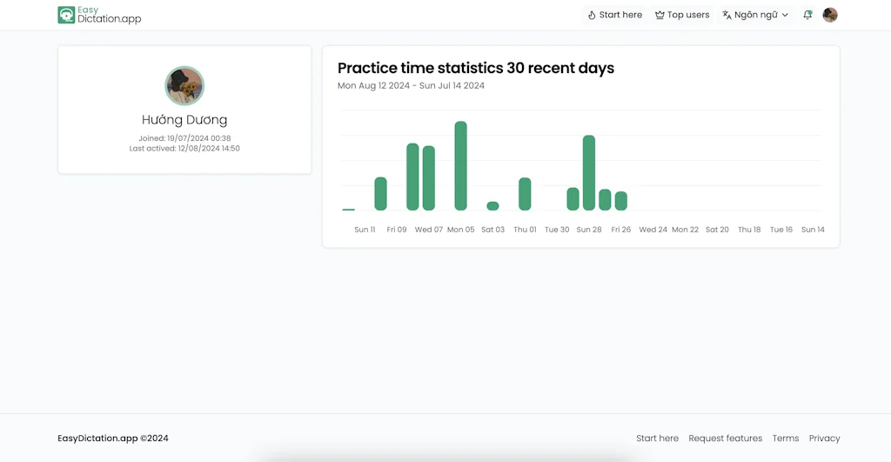Screen dimensions: 891x462
Task: Click the crown icon for Top users
Action: 660,15
